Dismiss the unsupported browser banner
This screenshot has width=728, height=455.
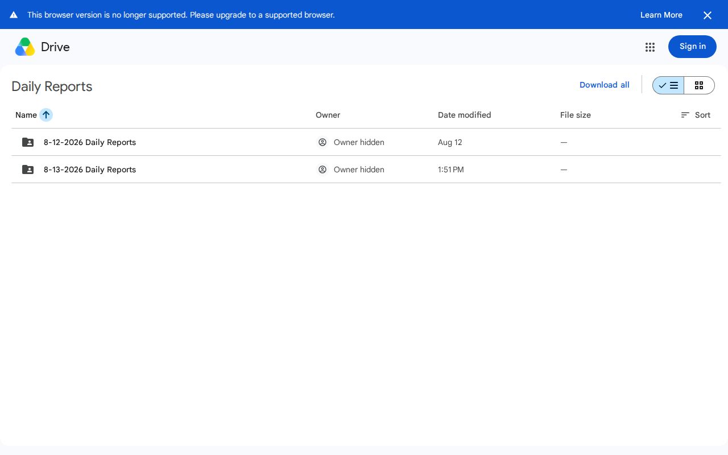click(x=708, y=15)
